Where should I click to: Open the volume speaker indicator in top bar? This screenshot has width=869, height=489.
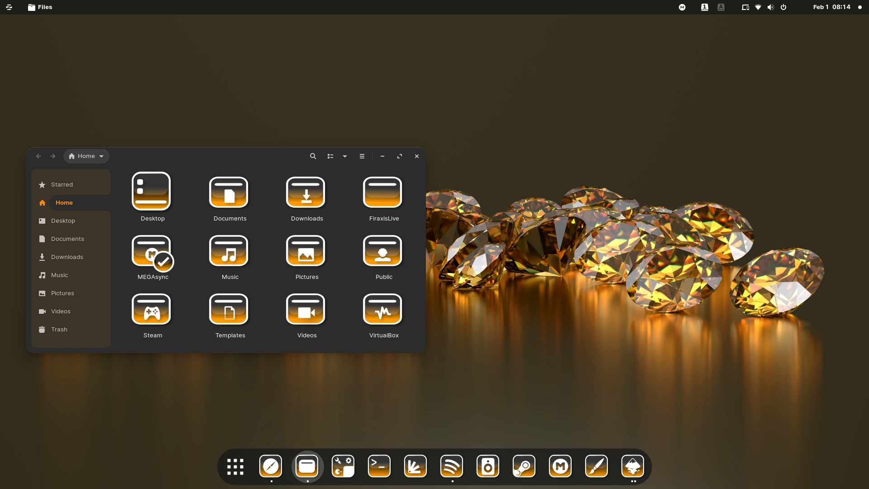pyautogui.click(x=771, y=7)
